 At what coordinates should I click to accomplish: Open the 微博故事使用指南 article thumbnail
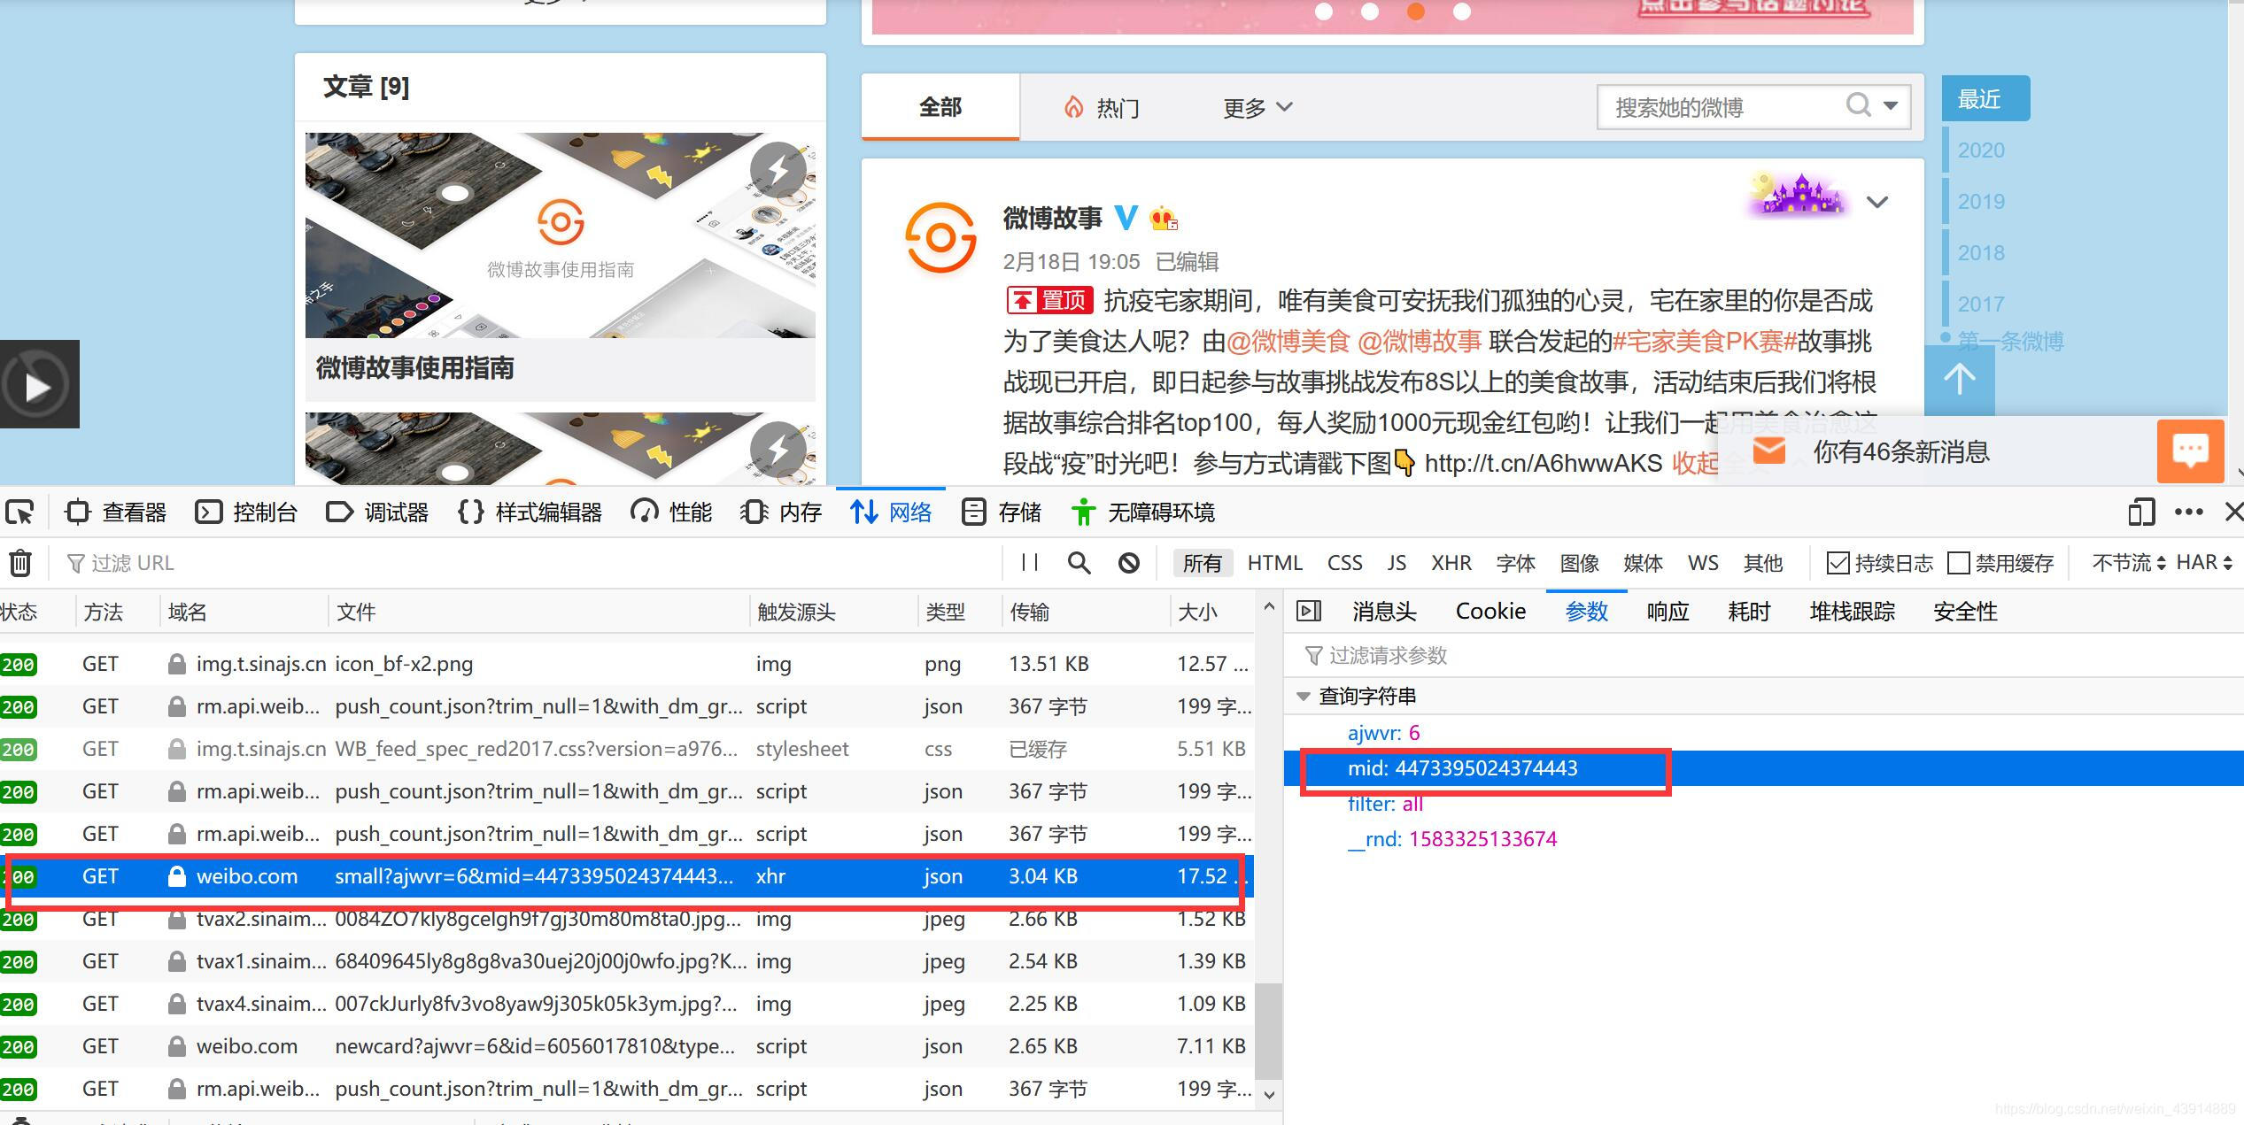pos(560,235)
